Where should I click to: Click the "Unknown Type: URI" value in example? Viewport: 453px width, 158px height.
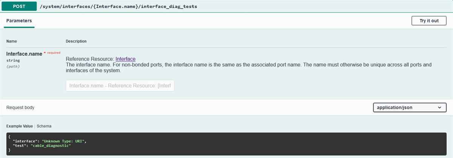(x=64, y=141)
